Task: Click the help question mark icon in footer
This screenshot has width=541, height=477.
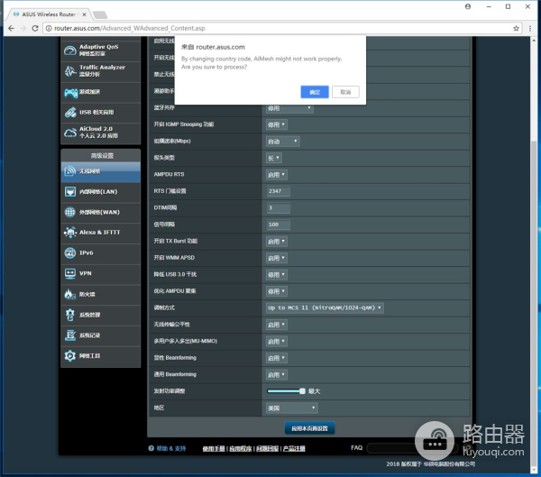Action: [151, 448]
